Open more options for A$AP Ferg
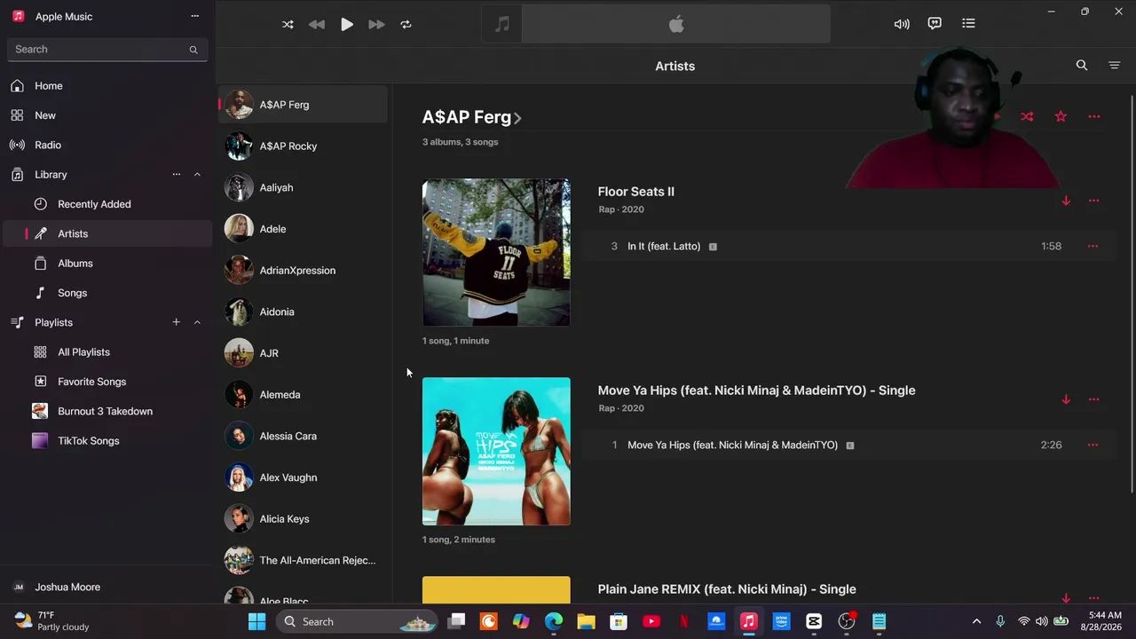 [x=1094, y=116]
